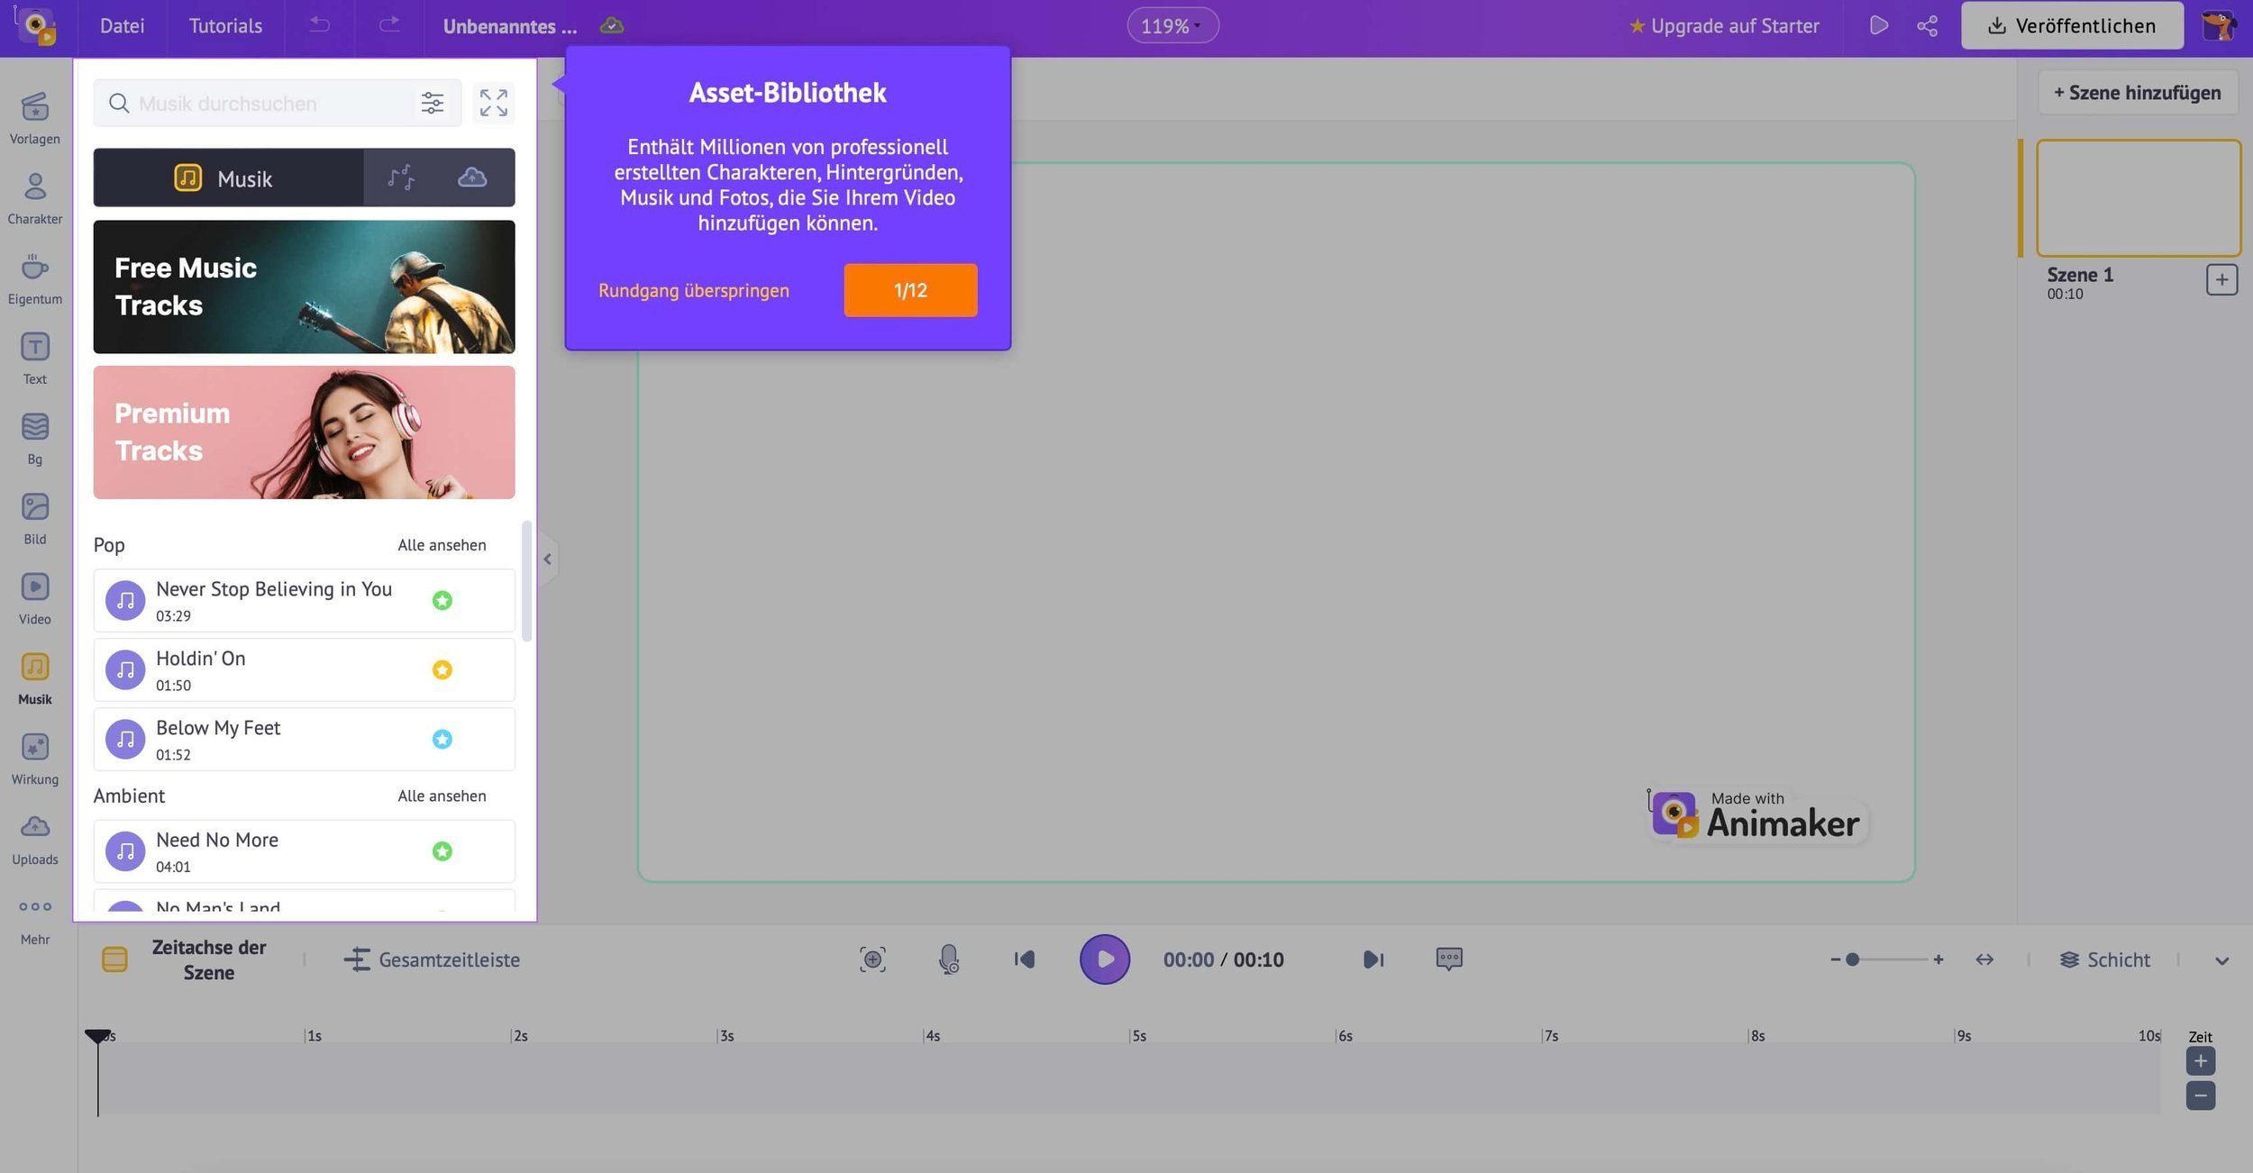This screenshot has width=2253, height=1173.
Task: Favorite the track Holdin' On
Action: coord(442,669)
